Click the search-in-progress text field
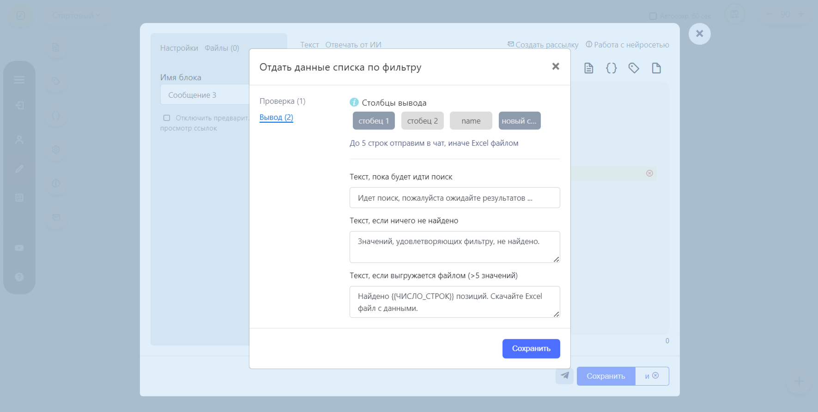The image size is (818, 412). click(x=455, y=197)
